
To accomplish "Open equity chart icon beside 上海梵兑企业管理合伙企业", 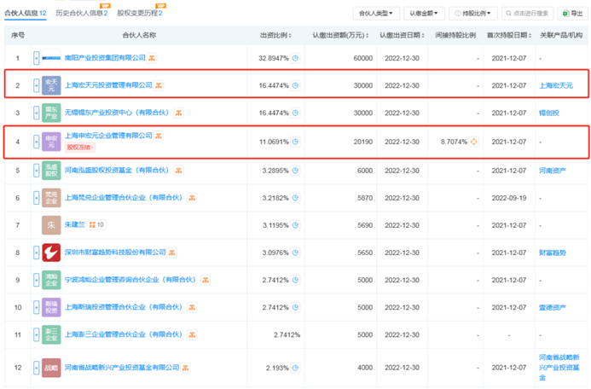I will 192,198.
